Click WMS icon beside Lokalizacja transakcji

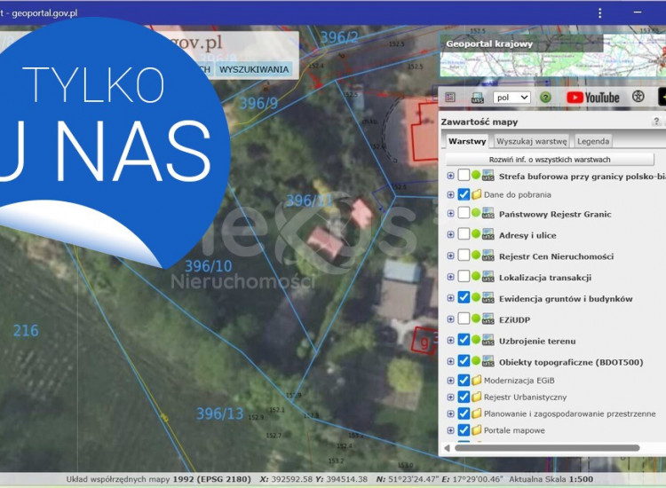point(488,277)
